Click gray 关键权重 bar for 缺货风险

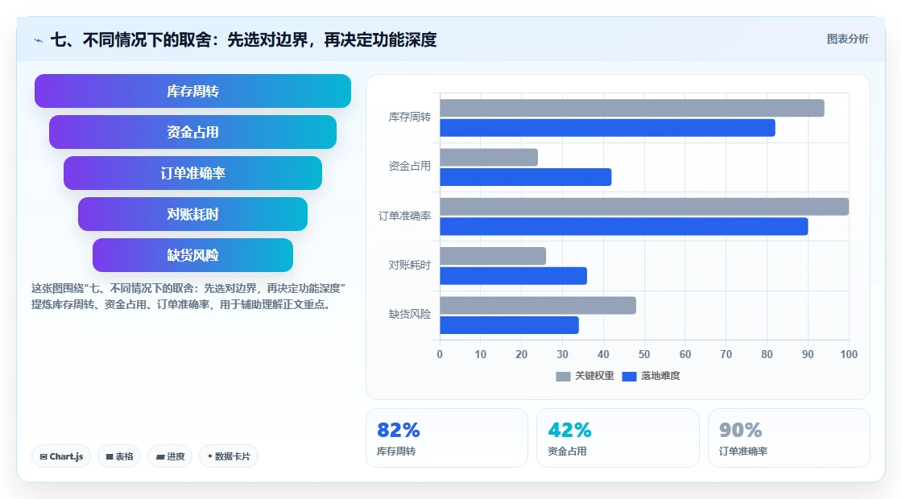(x=538, y=305)
